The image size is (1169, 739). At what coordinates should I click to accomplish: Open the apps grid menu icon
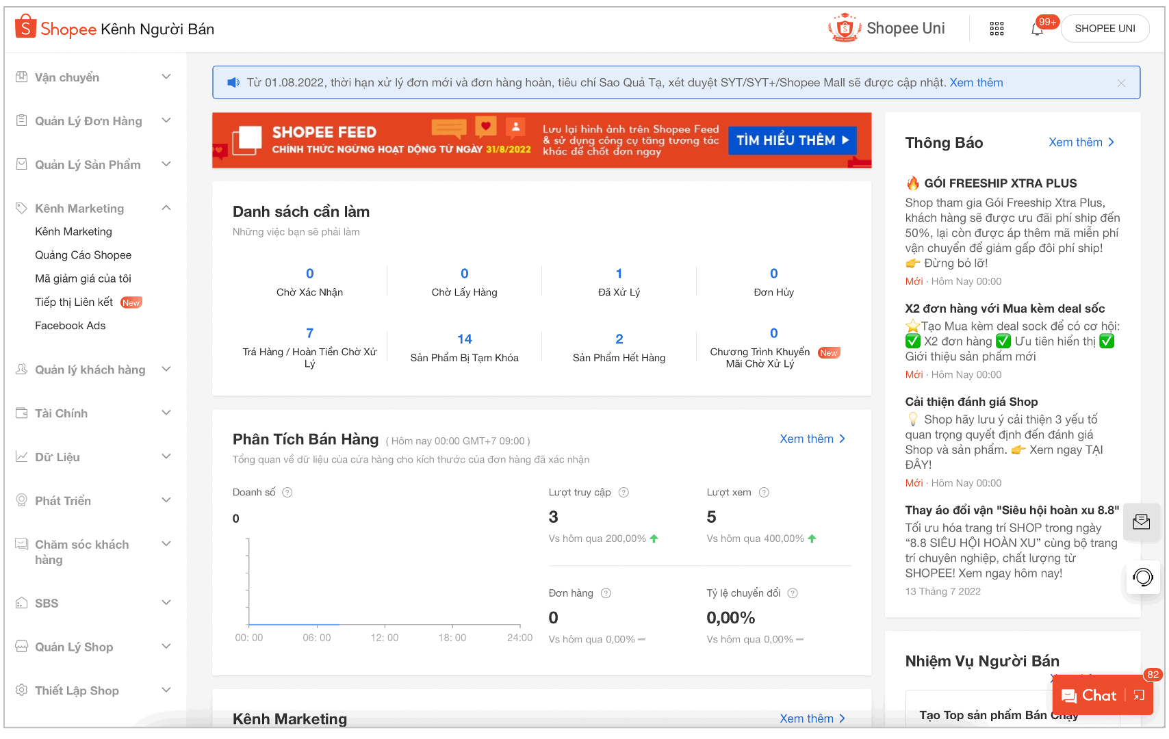pos(997,29)
